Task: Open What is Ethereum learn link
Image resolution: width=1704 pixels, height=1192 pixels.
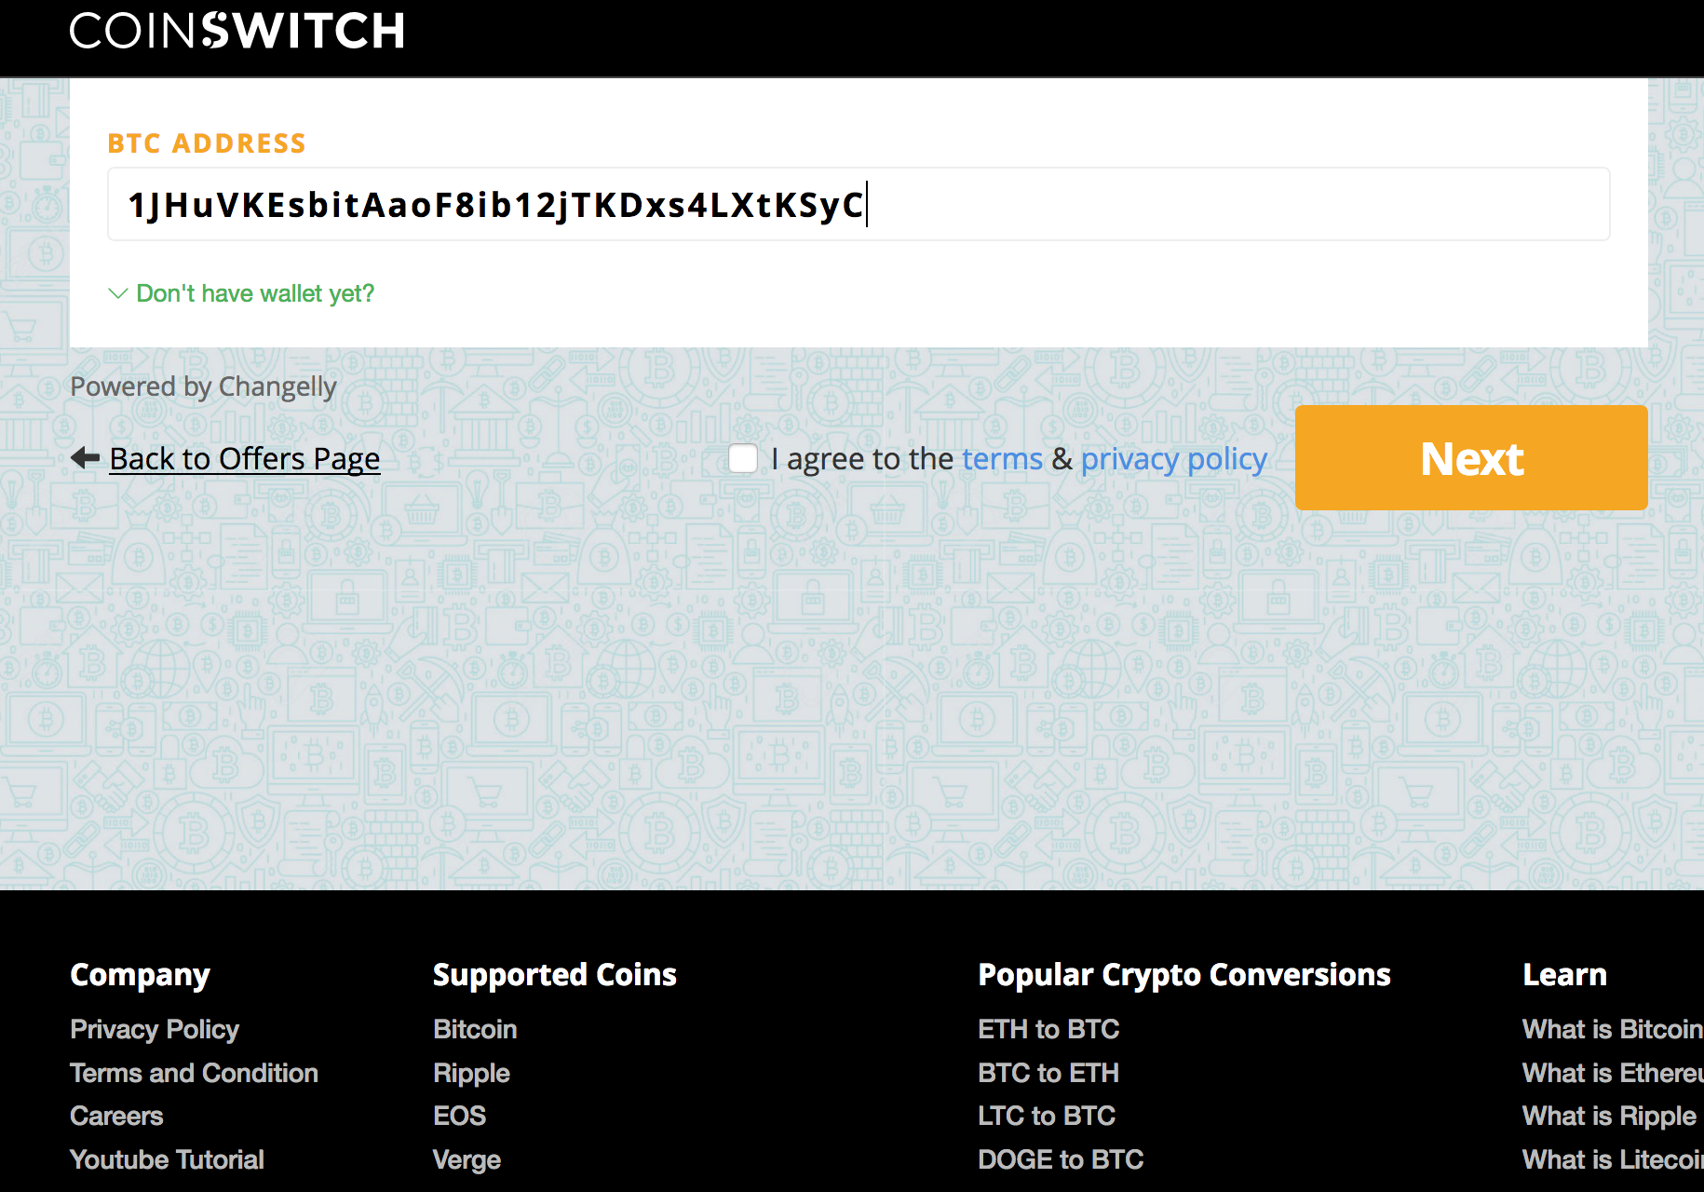Action: click(1613, 1073)
